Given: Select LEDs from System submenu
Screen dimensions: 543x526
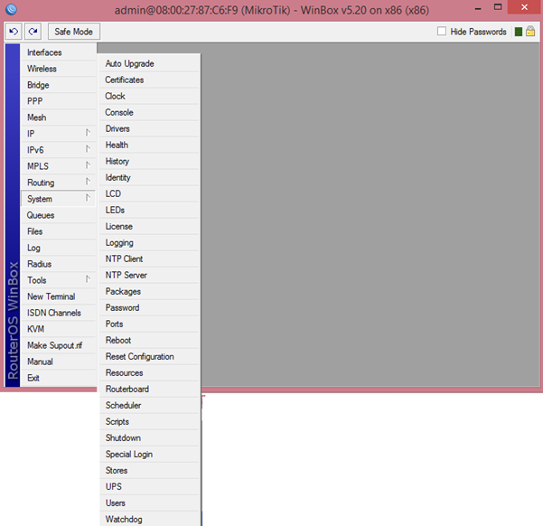Looking at the screenshot, I should [149, 210].
